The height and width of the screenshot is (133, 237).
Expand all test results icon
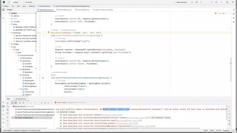pos(27,103)
